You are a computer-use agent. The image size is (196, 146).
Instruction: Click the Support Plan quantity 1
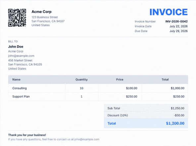(x=81, y=97)
